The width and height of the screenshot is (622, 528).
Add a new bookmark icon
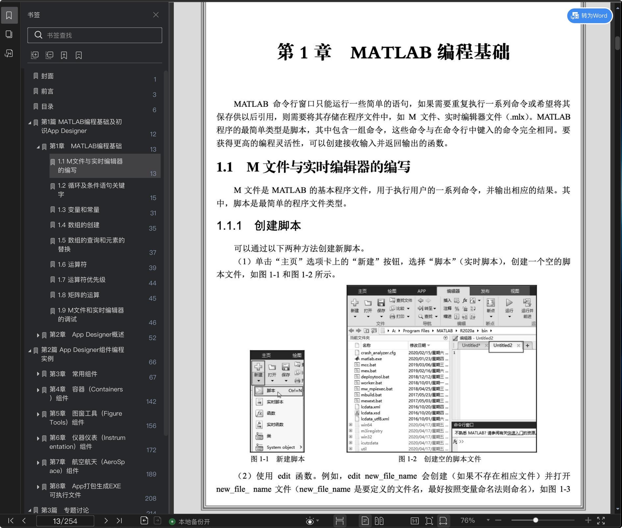[x=64, y=55]
